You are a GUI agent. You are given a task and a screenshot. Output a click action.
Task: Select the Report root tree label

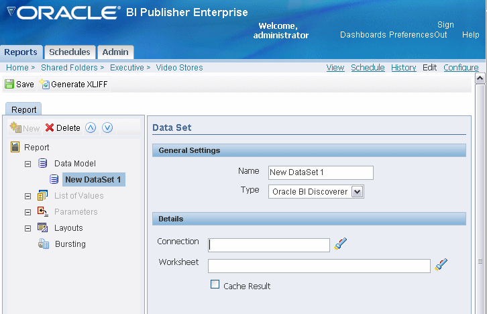coord(37,147)
